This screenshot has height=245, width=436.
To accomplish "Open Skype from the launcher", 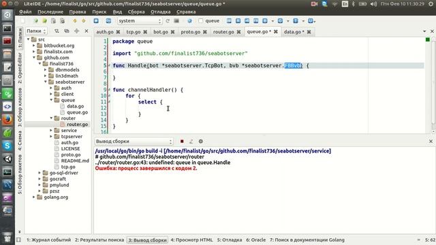I will [x=7, y=146].
